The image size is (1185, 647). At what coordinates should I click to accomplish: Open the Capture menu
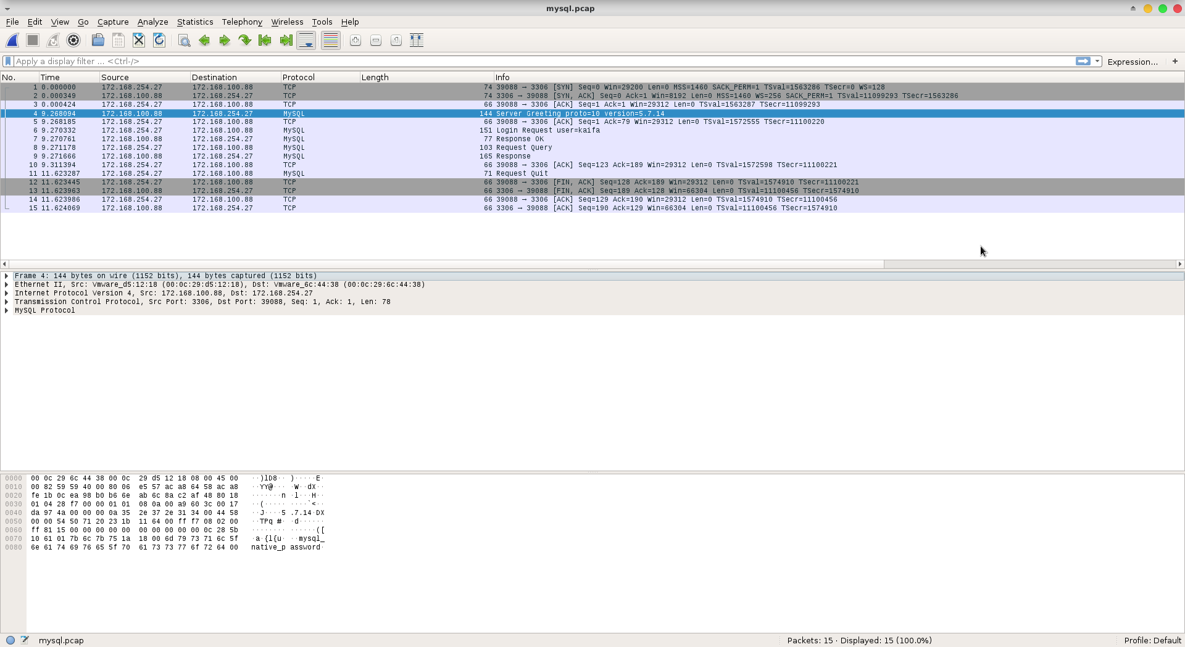click(x=113, y=22)
